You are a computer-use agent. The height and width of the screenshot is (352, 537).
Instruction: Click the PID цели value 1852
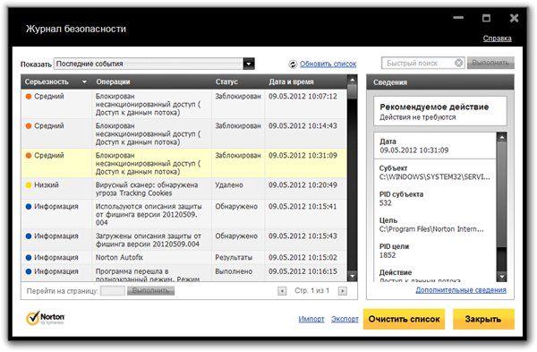388,255
